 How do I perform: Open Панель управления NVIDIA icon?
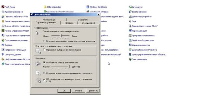coord(3,31)
